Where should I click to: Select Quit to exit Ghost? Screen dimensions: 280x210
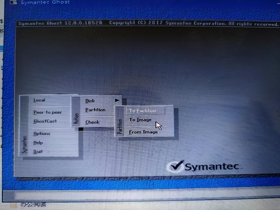click(38, 152)
